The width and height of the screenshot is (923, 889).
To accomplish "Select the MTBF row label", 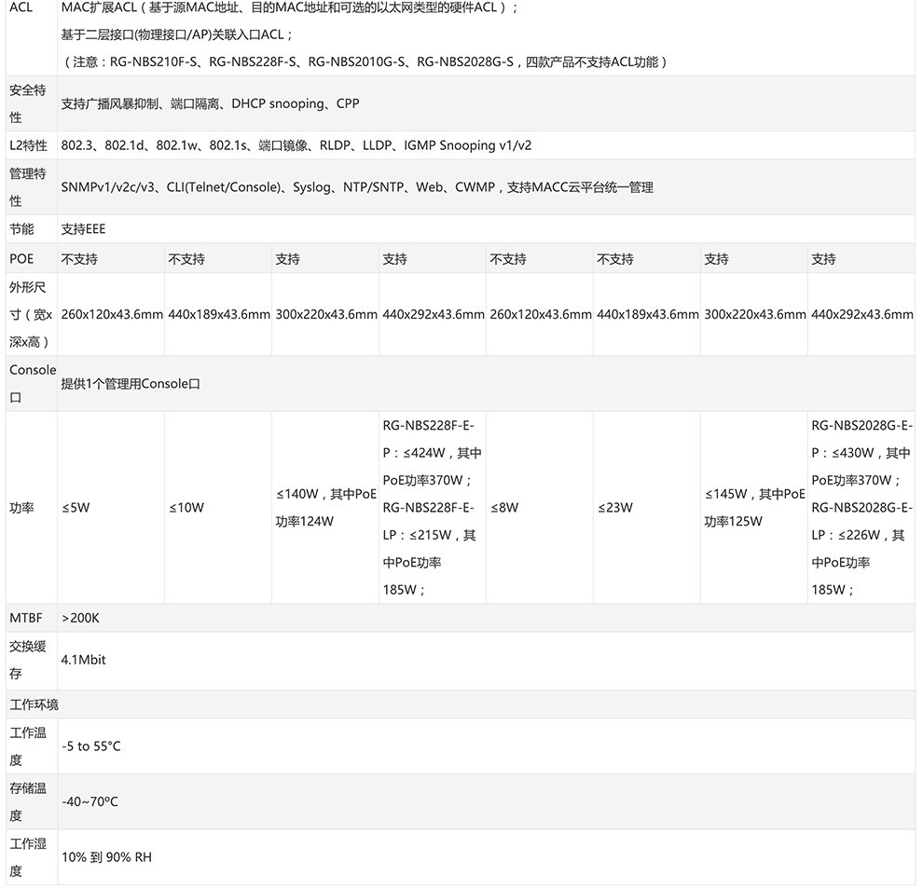I will pyautogui.click(x=26, y=618).
